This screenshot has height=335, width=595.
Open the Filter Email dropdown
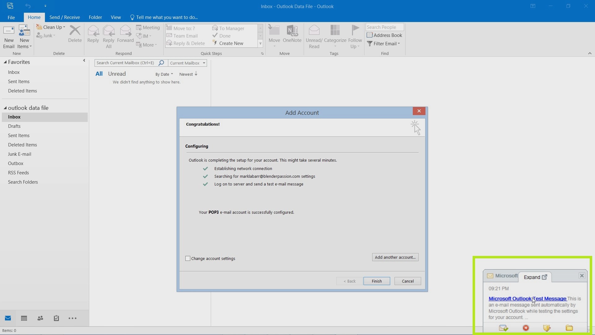tap(383, 43)
